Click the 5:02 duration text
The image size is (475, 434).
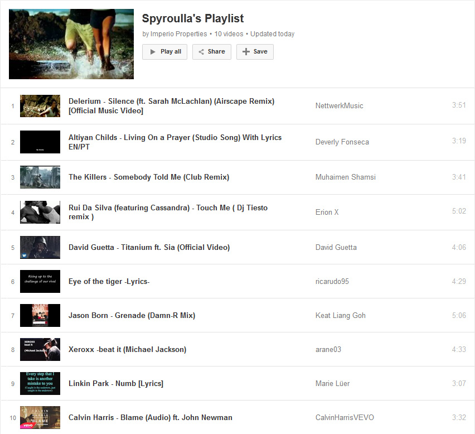tap(459, 211)
